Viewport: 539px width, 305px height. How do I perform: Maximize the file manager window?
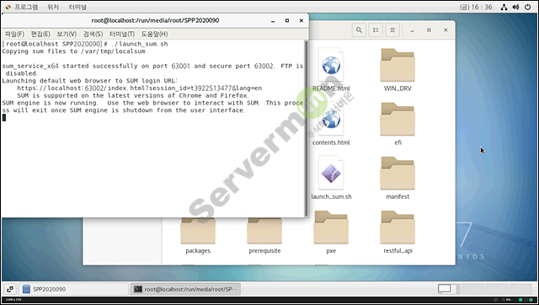tap(429, 30)
